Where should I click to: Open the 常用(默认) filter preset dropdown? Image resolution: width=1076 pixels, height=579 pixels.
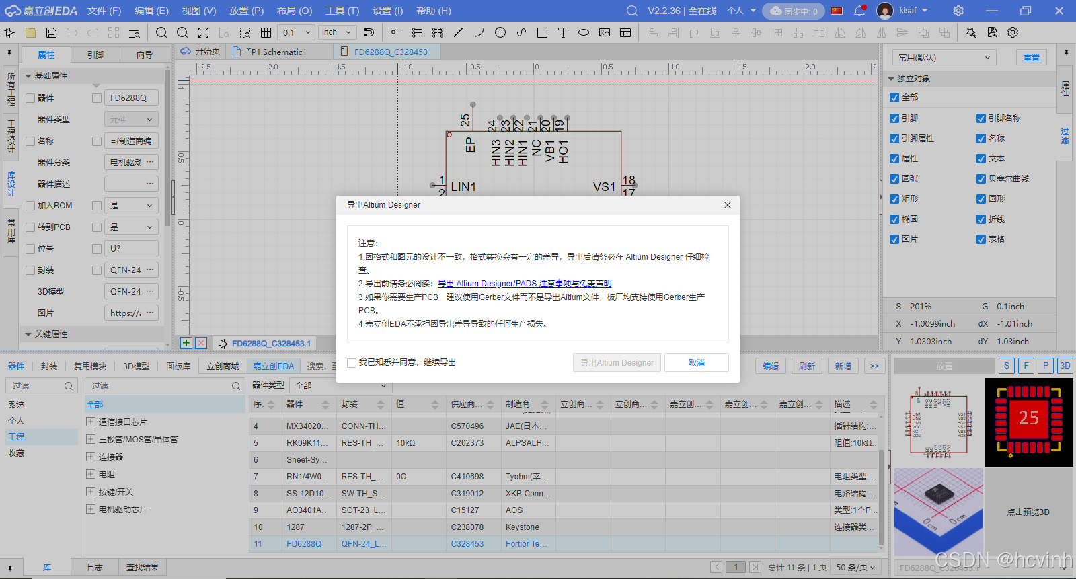click(x=944, y=58)
